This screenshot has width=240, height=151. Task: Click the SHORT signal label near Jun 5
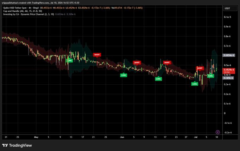click(137, 62)
